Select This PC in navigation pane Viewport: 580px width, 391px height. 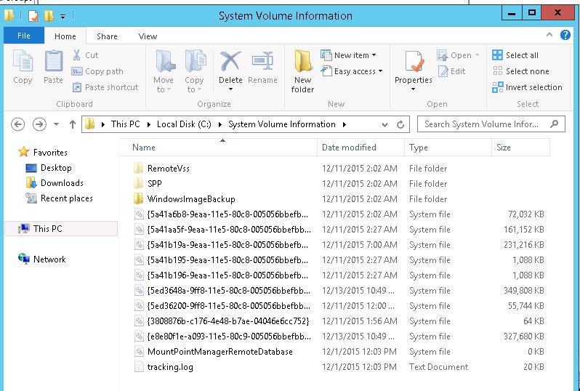pos(61,229)
